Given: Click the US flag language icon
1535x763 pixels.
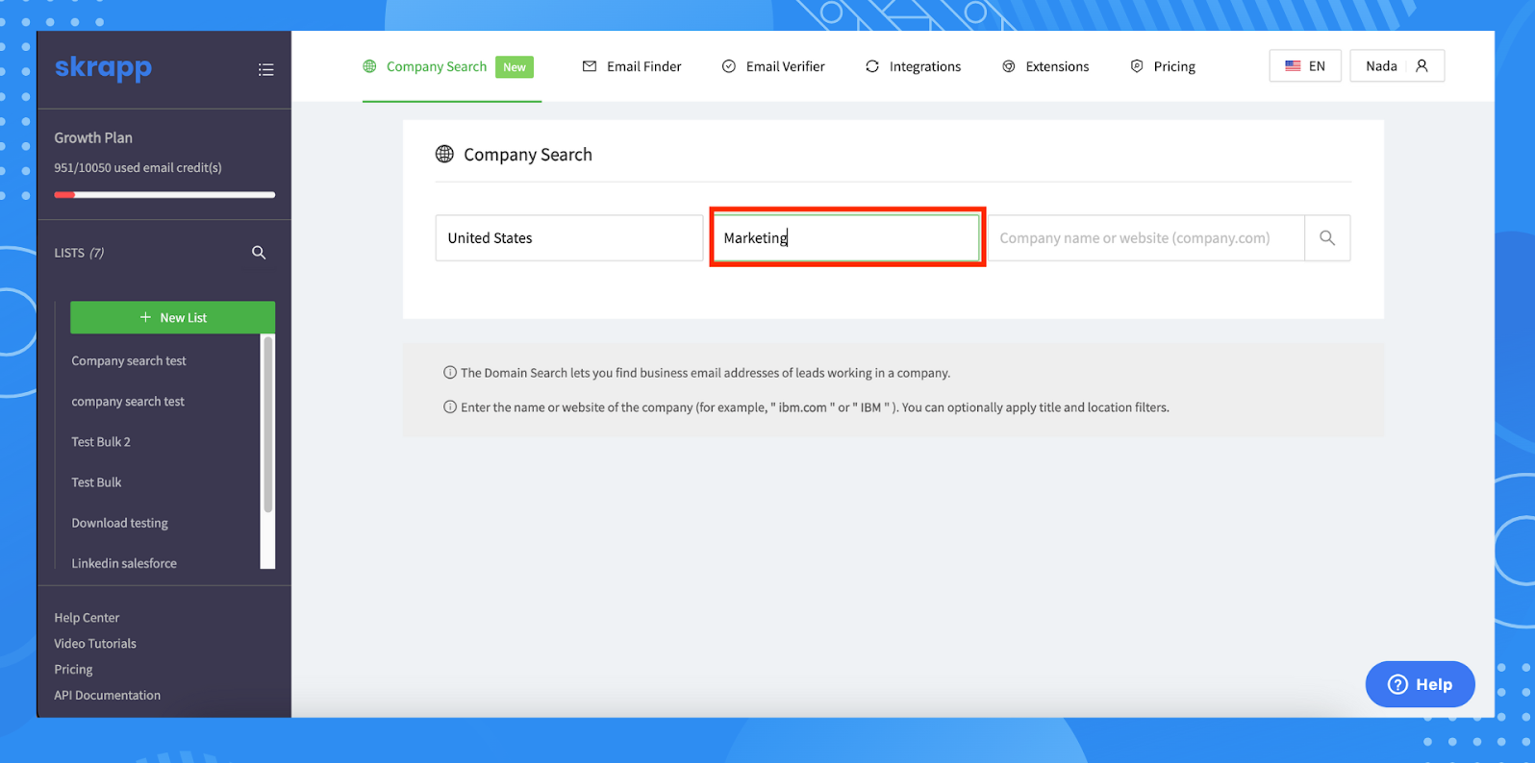Looking at the screenshot, I should pos(1293,66).
